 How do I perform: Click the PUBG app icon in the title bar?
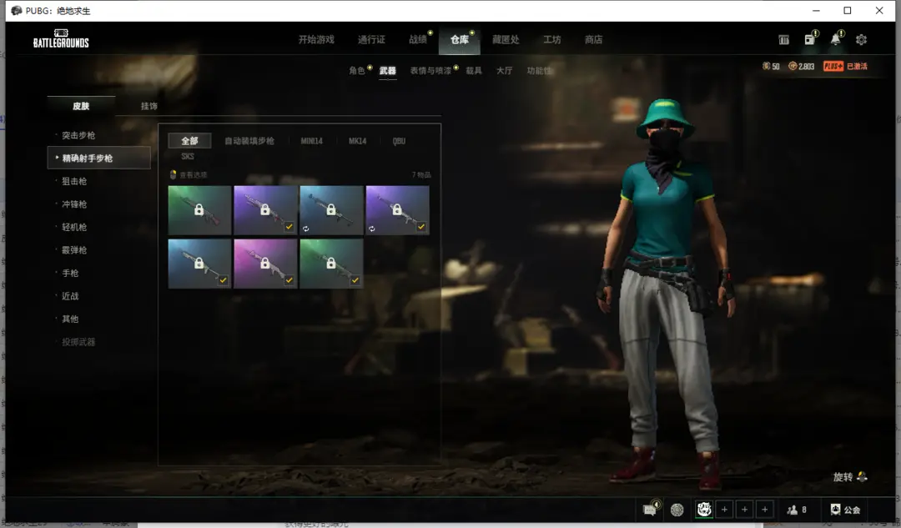16,10
